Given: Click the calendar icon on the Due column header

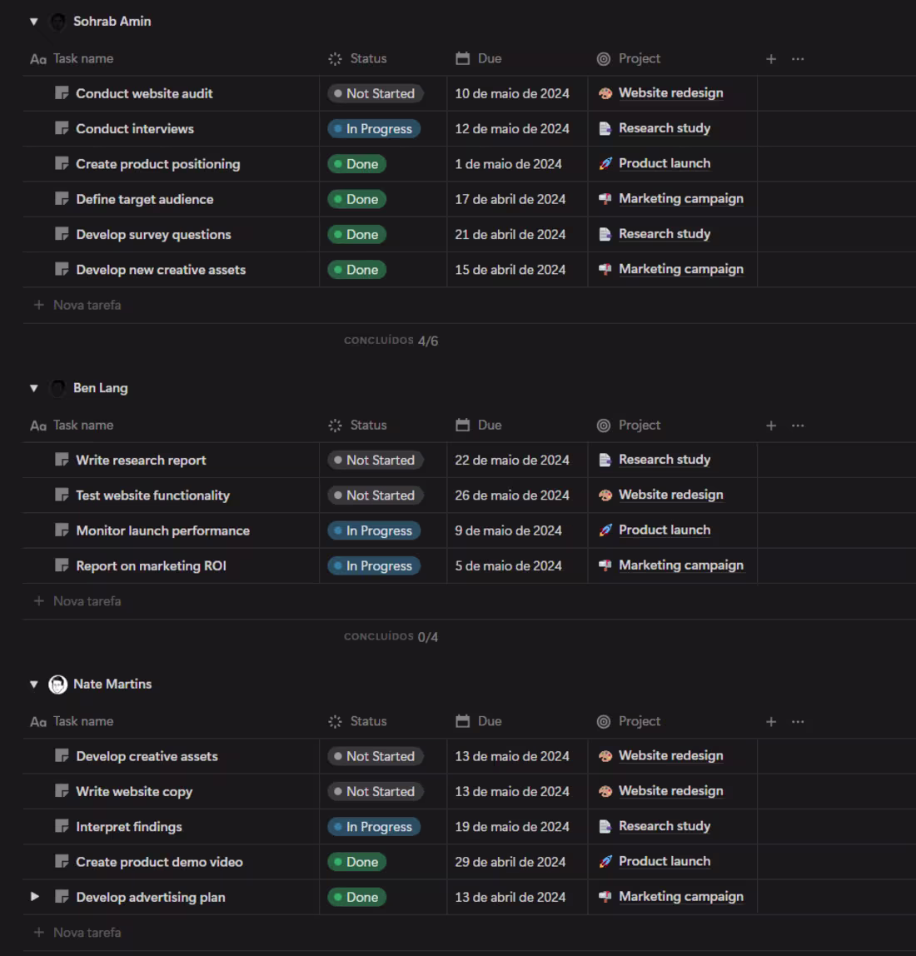Looking at the screenshot, I should click(x=463, y=58).
